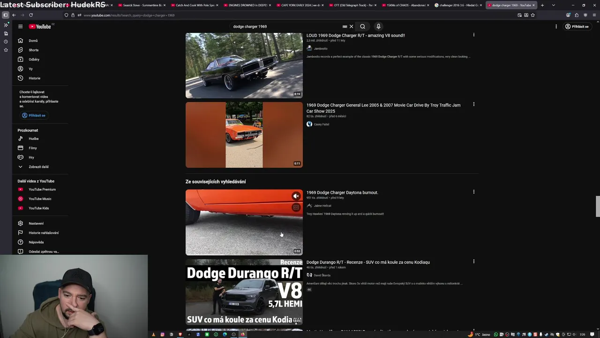Click the Přihlásit se button in the header
The image size is (600, 338).
(x=577, y=26)
